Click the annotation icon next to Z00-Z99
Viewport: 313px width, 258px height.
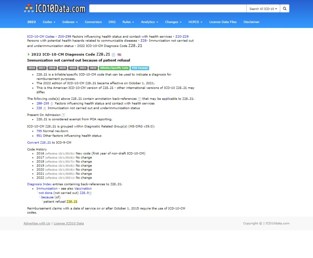pos(52,104)
